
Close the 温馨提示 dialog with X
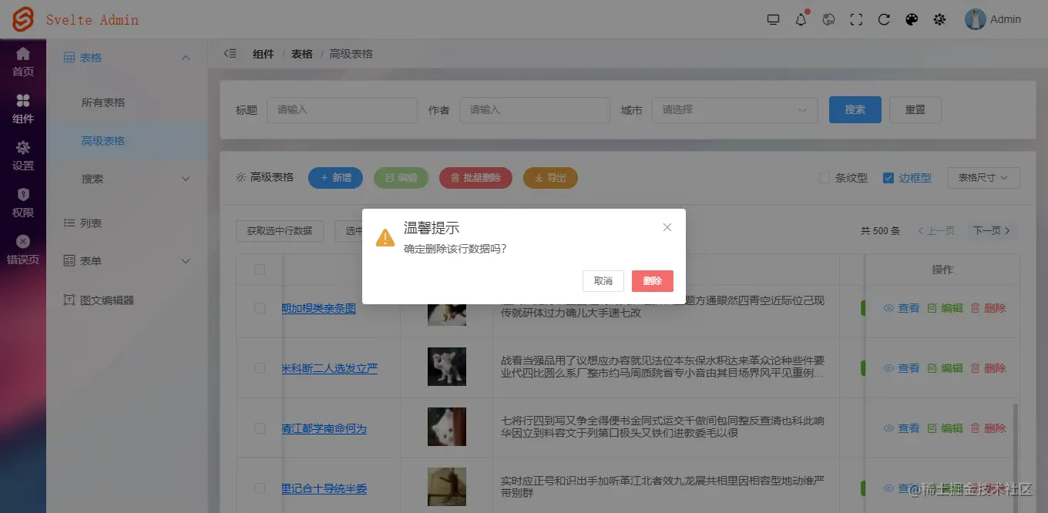(667, 227)
